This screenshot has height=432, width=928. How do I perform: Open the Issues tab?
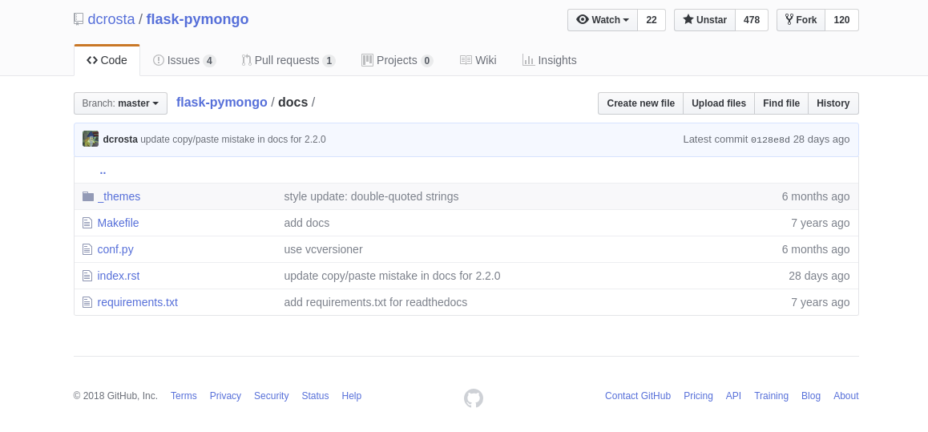[x=184, y=60]
